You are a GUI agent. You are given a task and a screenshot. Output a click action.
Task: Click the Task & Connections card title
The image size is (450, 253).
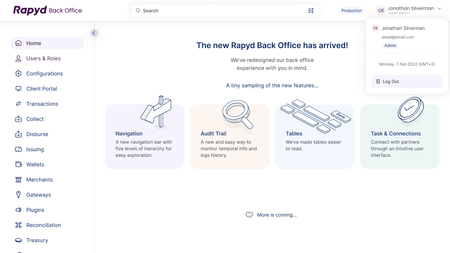[x=396, y=133]
